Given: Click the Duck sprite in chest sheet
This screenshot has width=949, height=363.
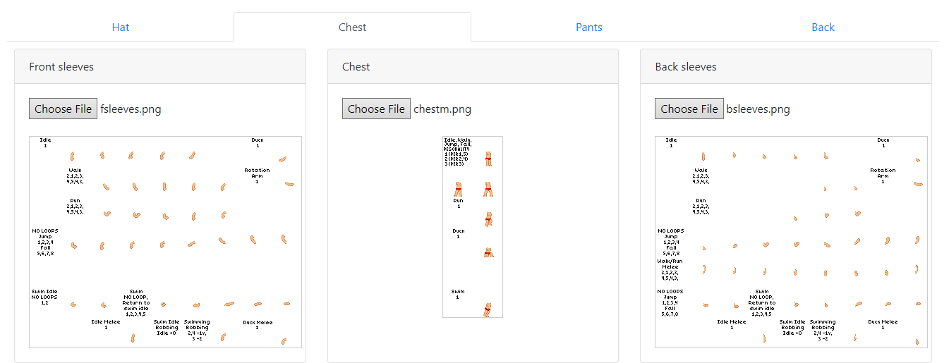Looking at the screenshot, I should click(x=488, y=252).
